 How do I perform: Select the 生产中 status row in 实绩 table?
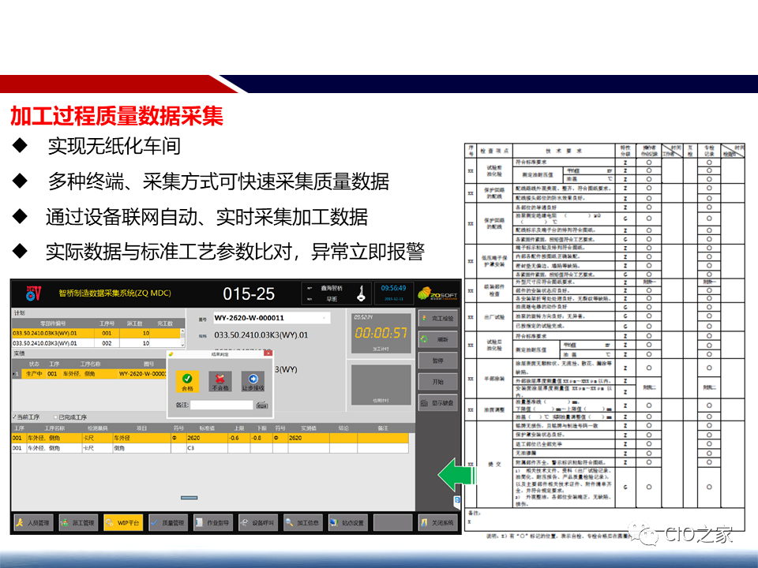(90, 374)
